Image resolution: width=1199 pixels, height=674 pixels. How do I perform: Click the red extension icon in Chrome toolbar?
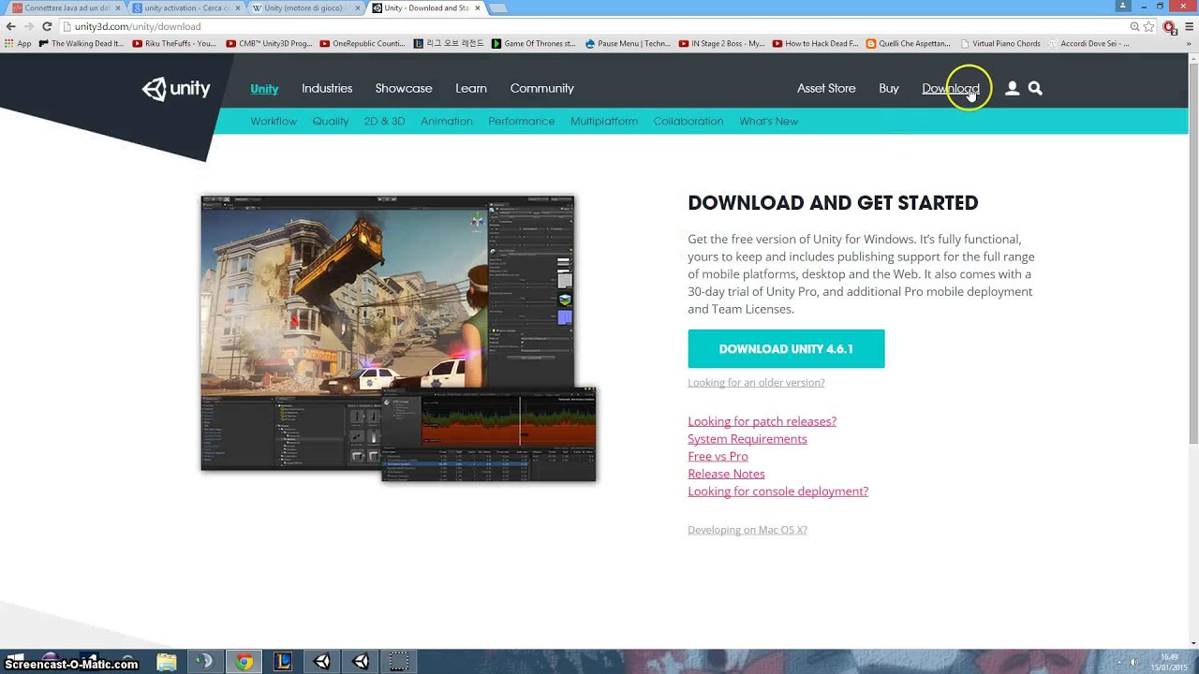click(x=1168, y=26)
